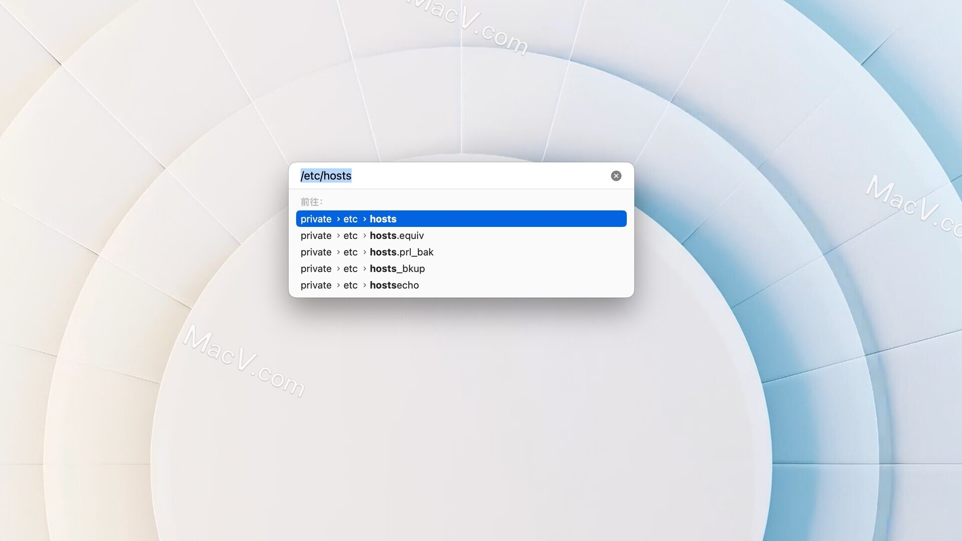Select the highlighted private › etc › hosts suggestion
This screenshot has width=962, height=541.
coord(461,219)
